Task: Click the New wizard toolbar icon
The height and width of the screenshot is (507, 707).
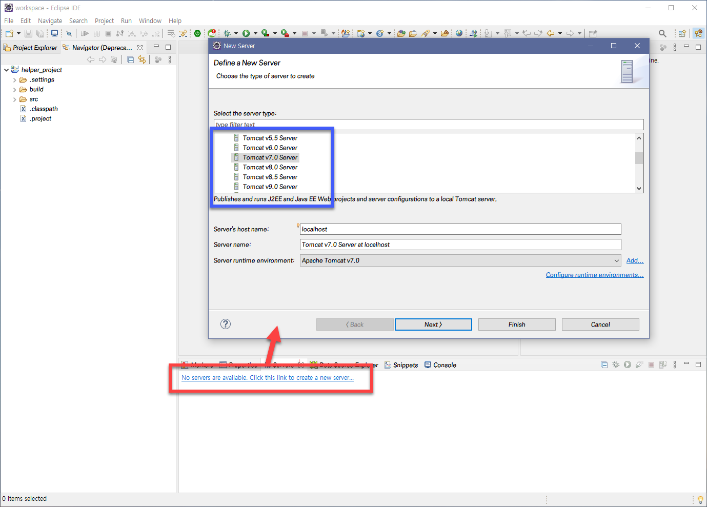Action: pyautogui.click(x=9, y=33)
